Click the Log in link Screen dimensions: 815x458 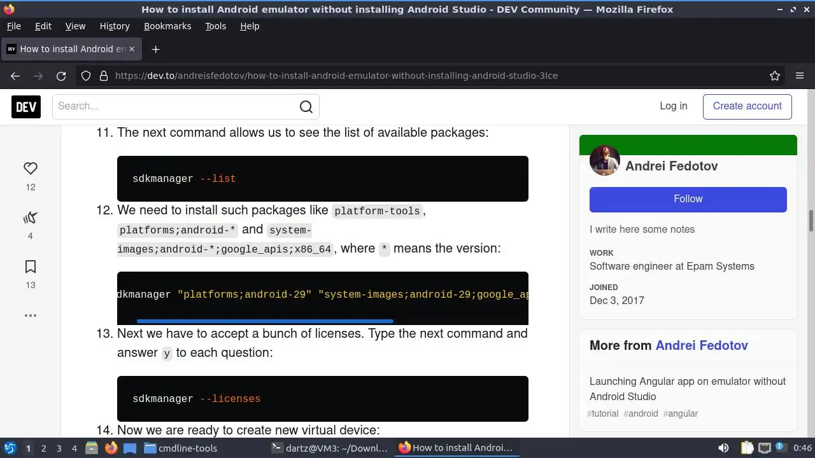click(674, 106)
